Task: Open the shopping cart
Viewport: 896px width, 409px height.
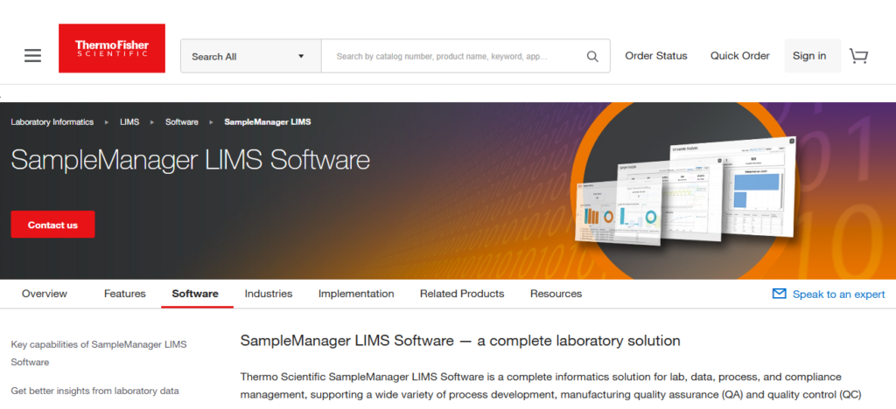Action: (858, 55)
